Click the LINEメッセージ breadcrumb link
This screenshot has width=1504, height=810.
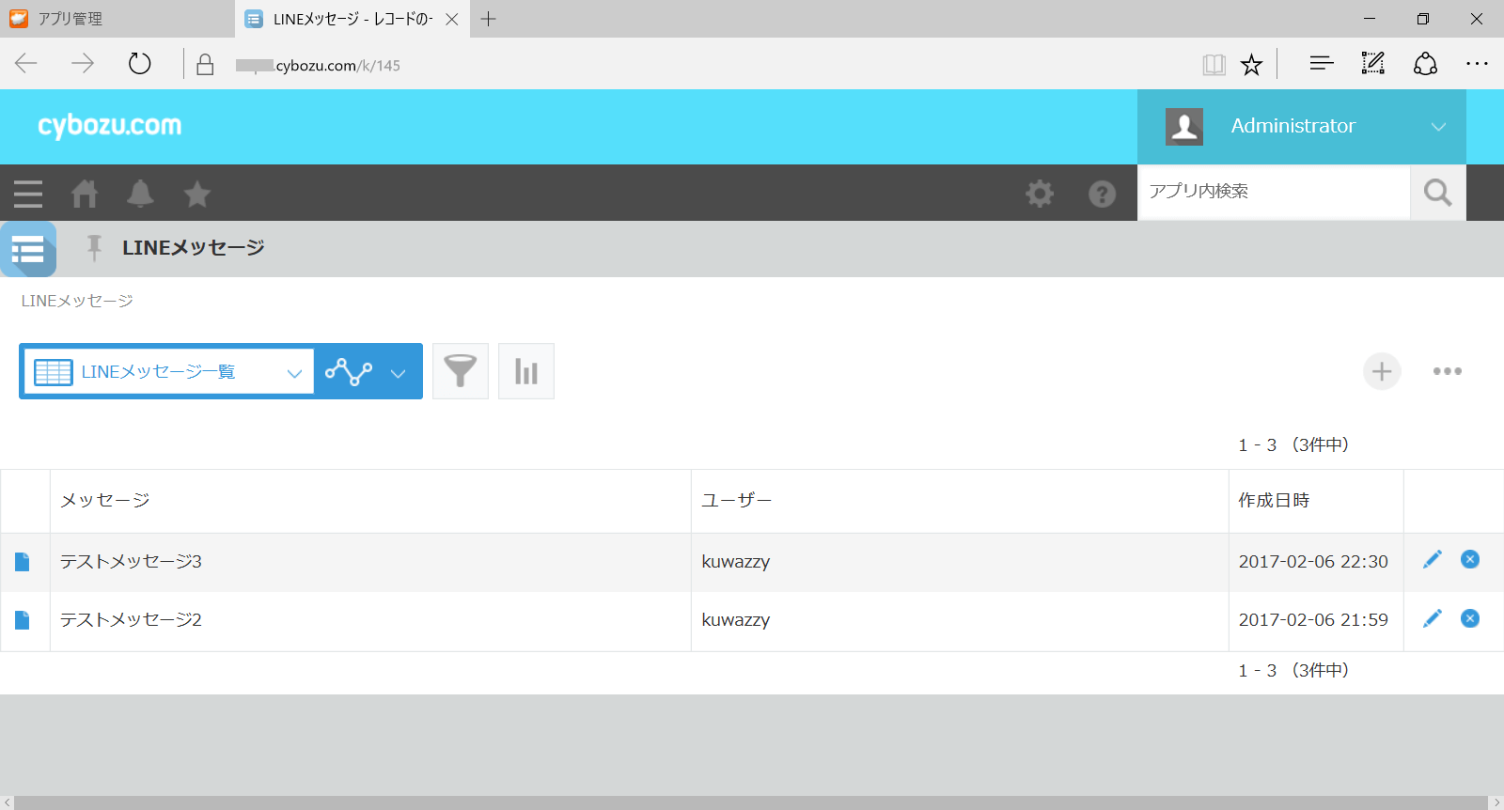pos(77,301)
